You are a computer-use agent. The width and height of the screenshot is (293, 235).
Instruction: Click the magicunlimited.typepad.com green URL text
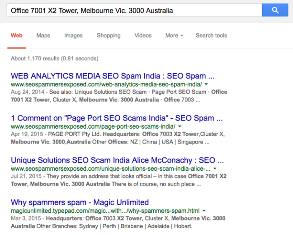(105, 211)
